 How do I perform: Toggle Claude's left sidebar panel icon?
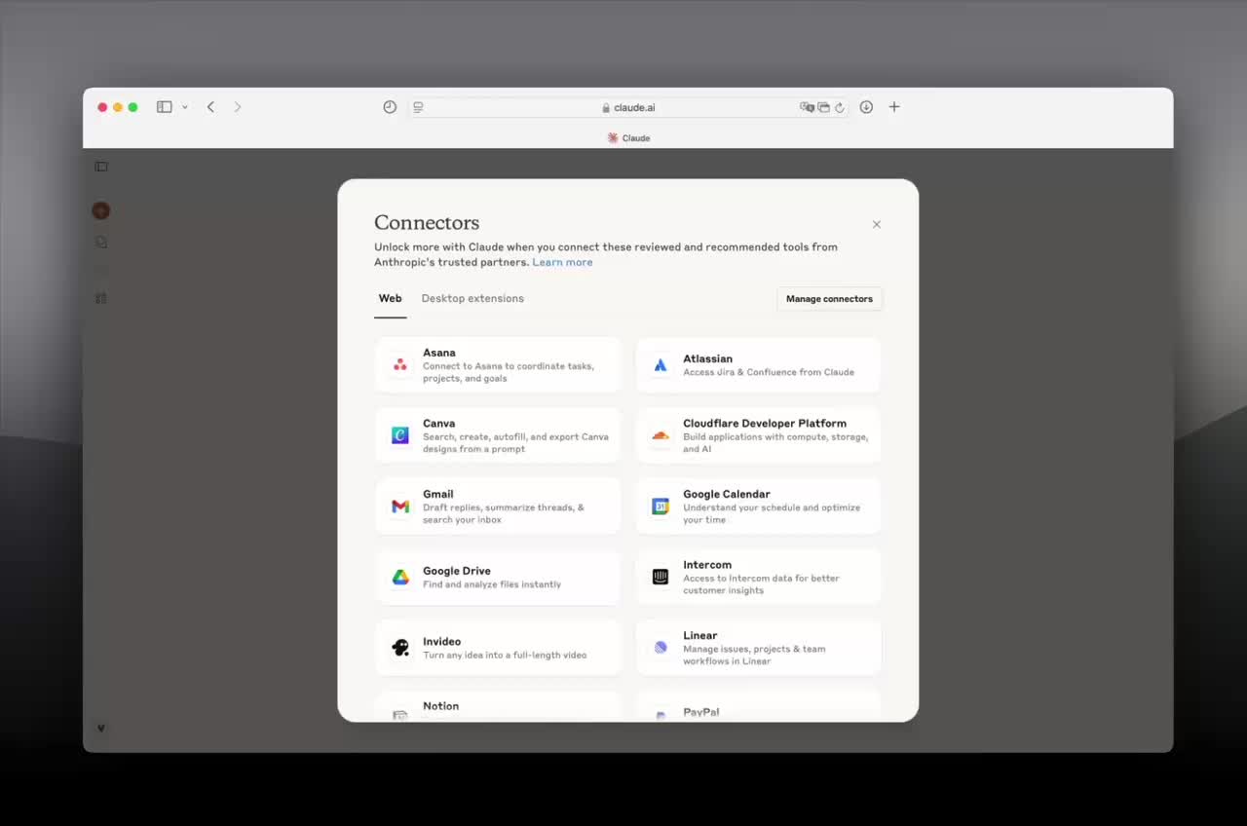pyautogui.click(x=101, y=167)
